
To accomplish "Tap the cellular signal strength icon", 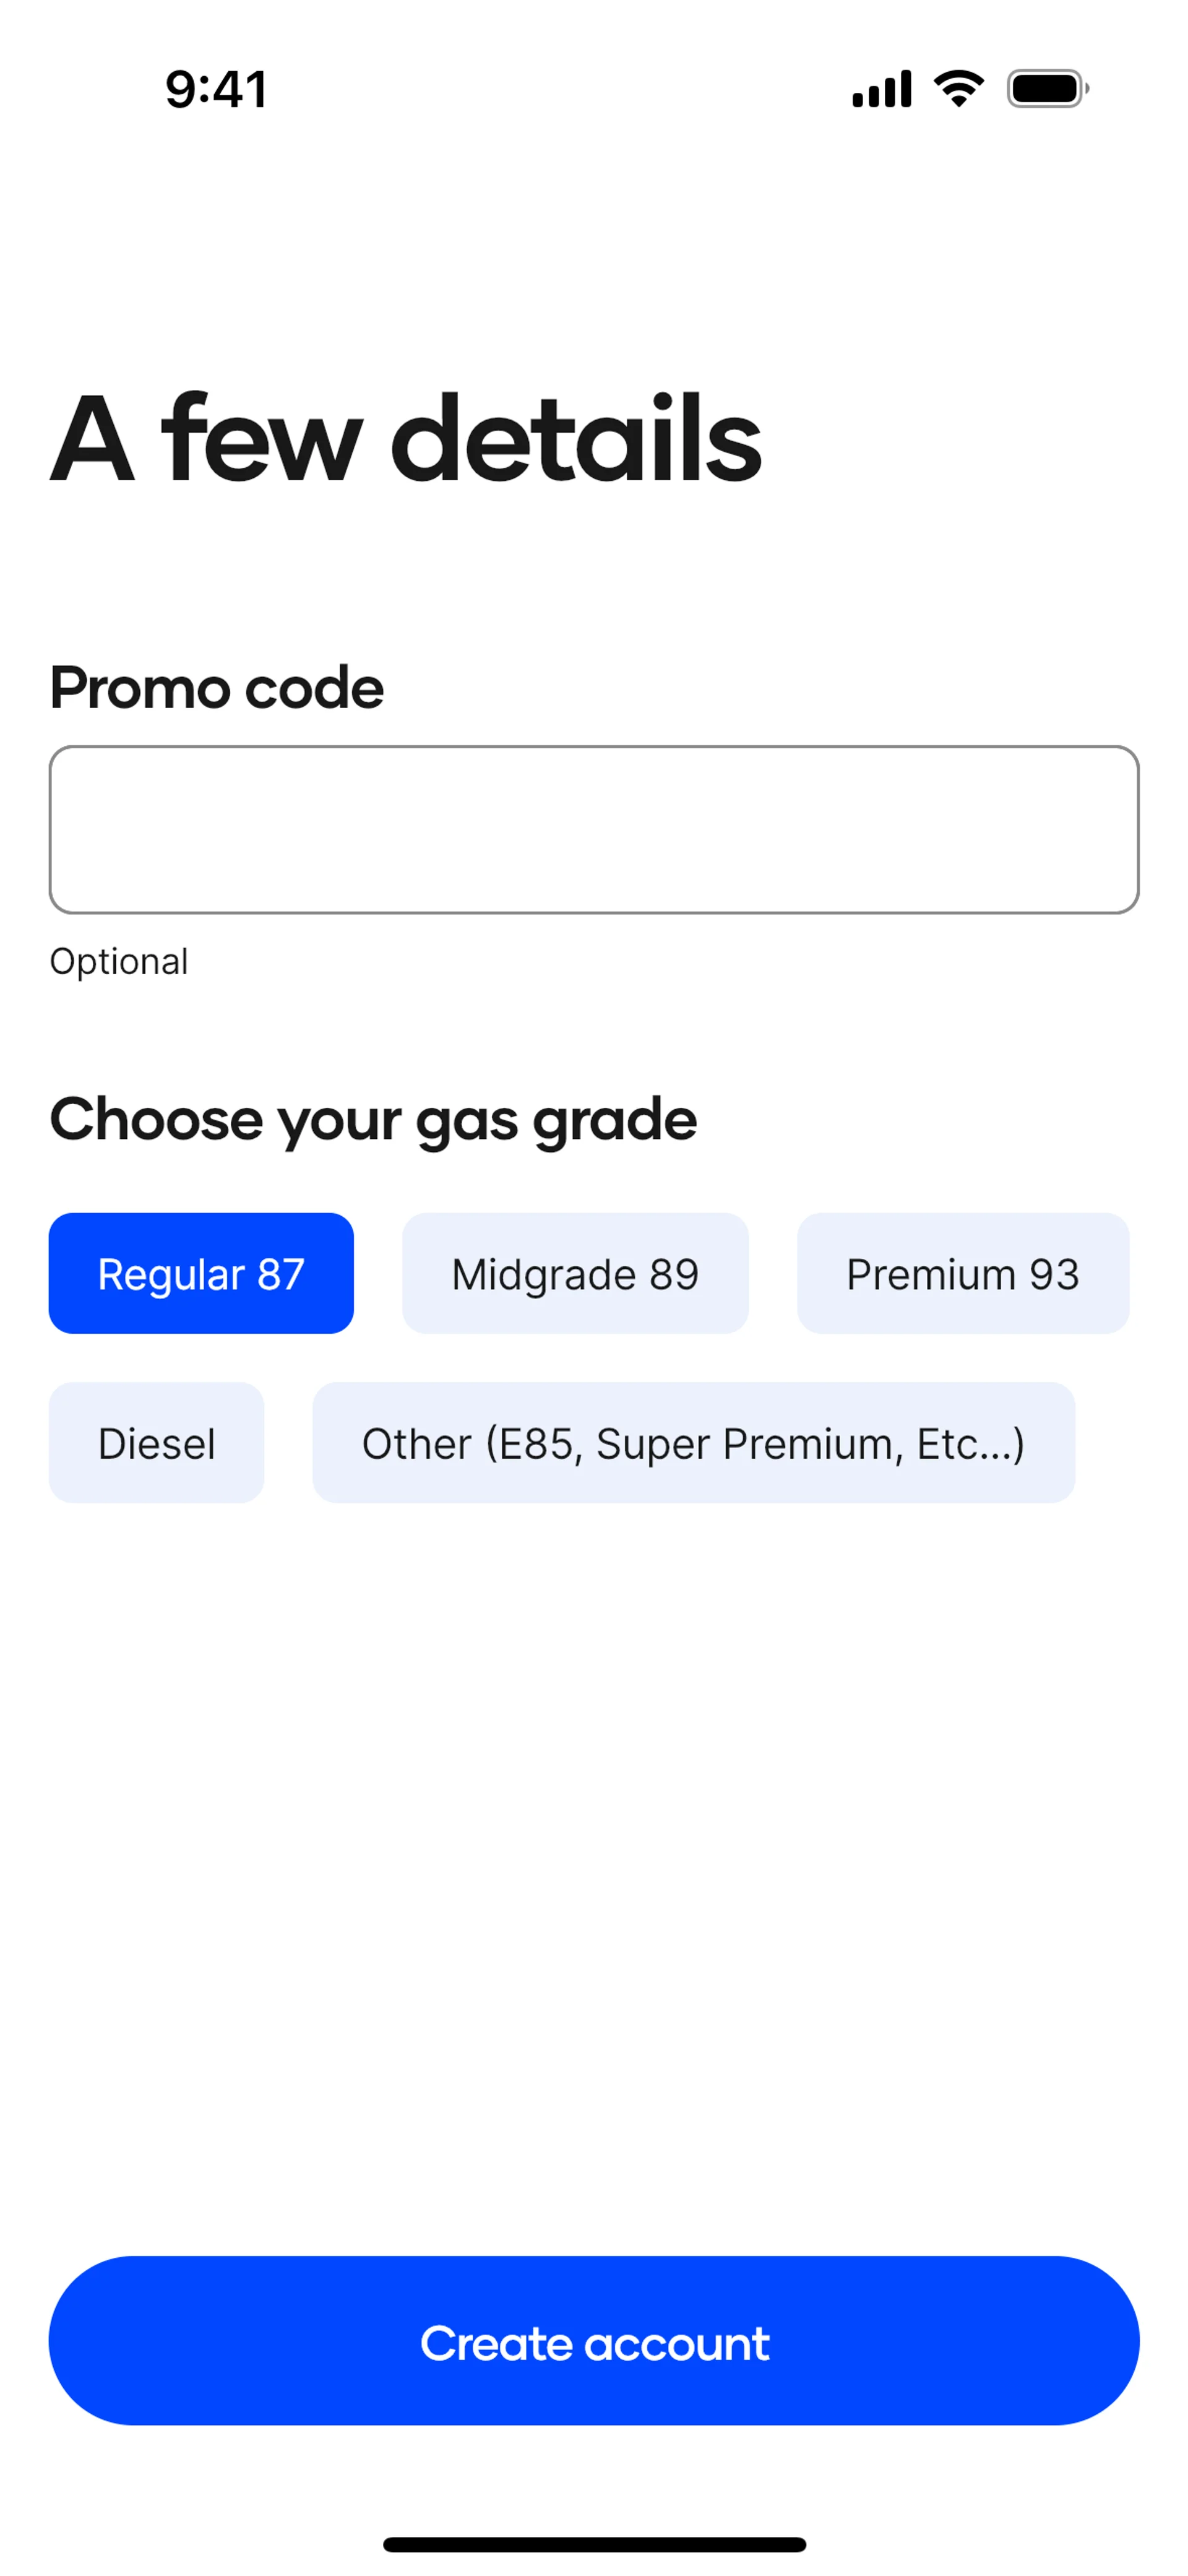I will pyautogui.click(x=881, y=89).
